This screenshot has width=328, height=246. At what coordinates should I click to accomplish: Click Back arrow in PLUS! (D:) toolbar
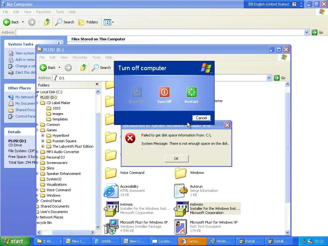tap(48, 68)
